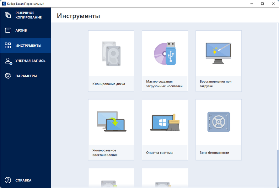Click the Учетная запись person icon
The width and height of the screenshot is (279, 188).
point(8,61)
